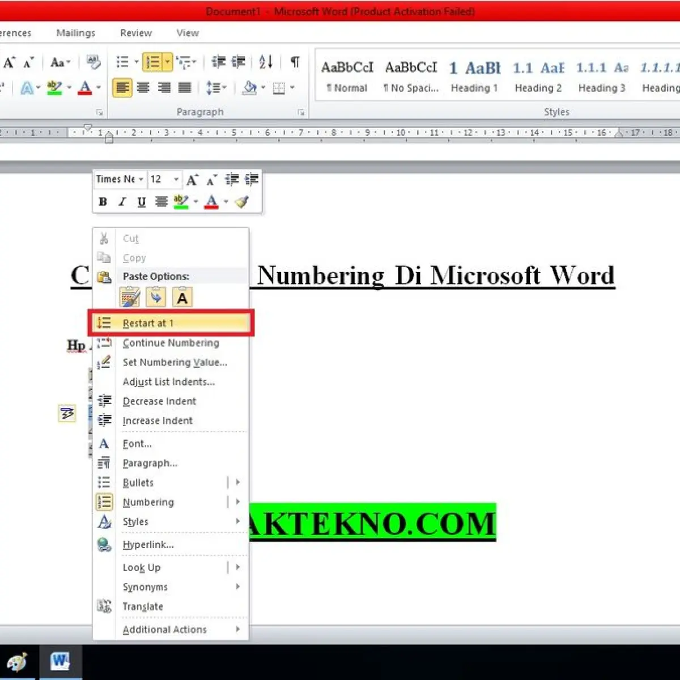Click the ribbon Grow Font icon

click(x=9, y=62)
